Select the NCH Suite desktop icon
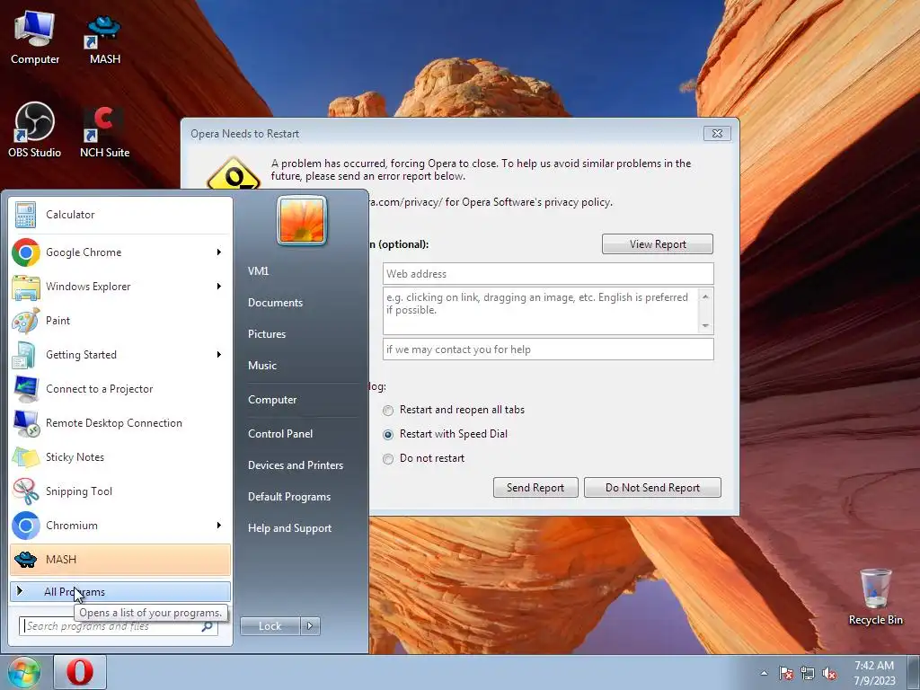Viewport: 920px width, 690px height. click(104, 130)
